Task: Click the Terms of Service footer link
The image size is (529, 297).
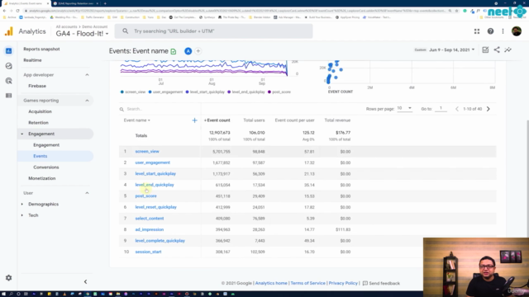Action: pos(307,283)
